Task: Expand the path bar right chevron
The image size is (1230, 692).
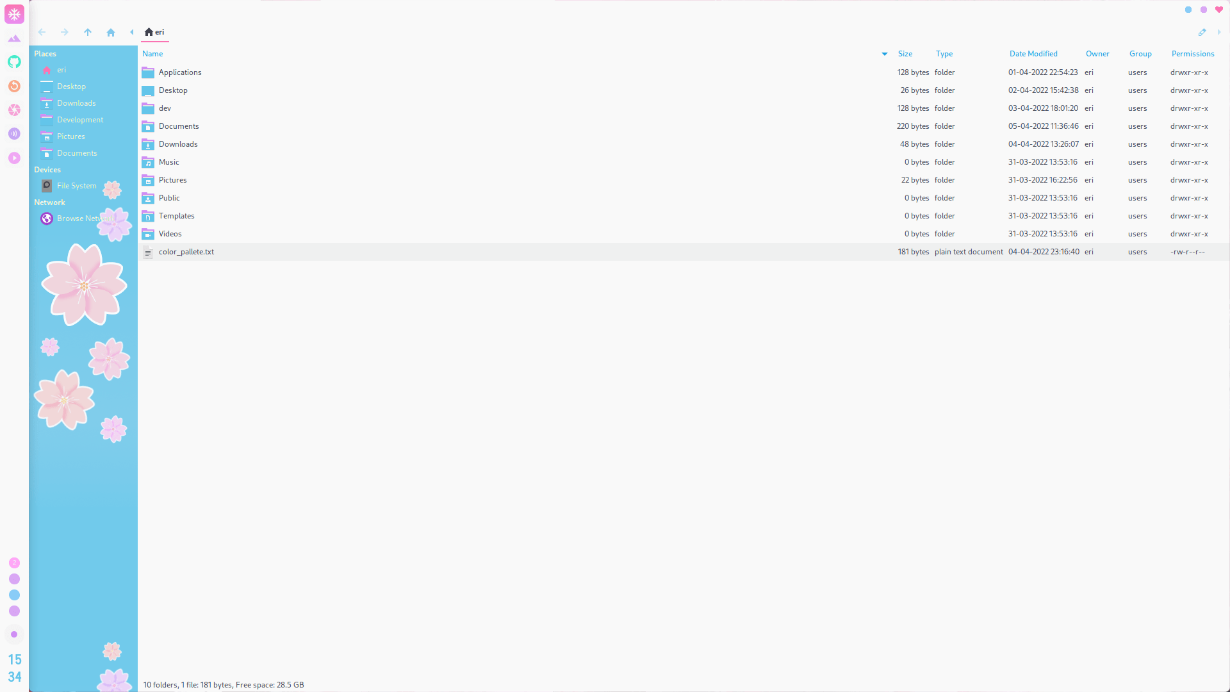Action: 1219,32
